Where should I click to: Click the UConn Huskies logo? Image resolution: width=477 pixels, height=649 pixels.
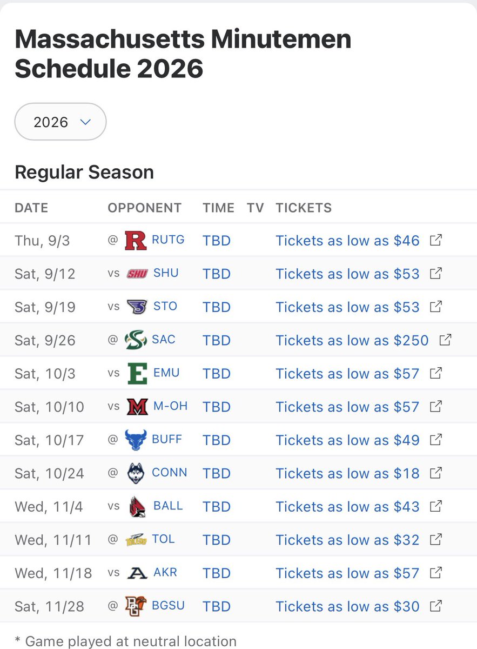(136, 473)
